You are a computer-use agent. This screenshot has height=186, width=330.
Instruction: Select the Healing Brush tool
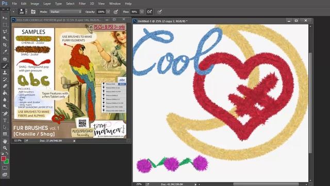[x=5, y=59]
